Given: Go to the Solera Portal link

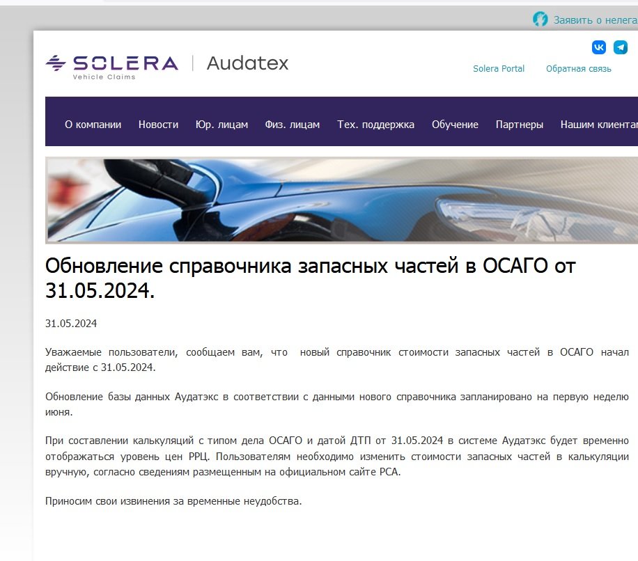Looking at the screenshot, I should [499, 69].
